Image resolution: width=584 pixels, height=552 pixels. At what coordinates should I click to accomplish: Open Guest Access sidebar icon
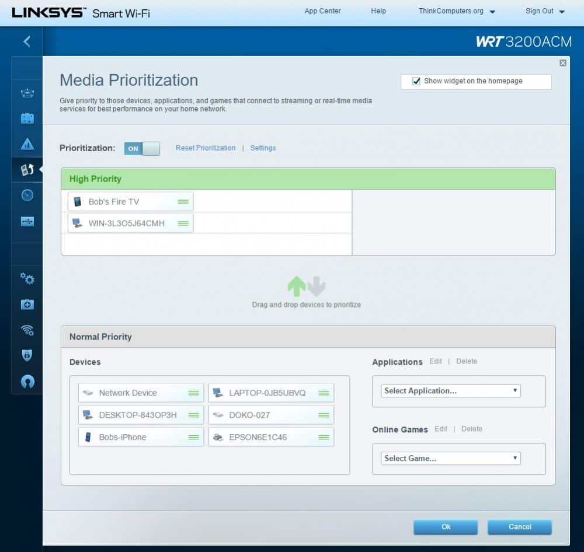[x=27, y=118]
